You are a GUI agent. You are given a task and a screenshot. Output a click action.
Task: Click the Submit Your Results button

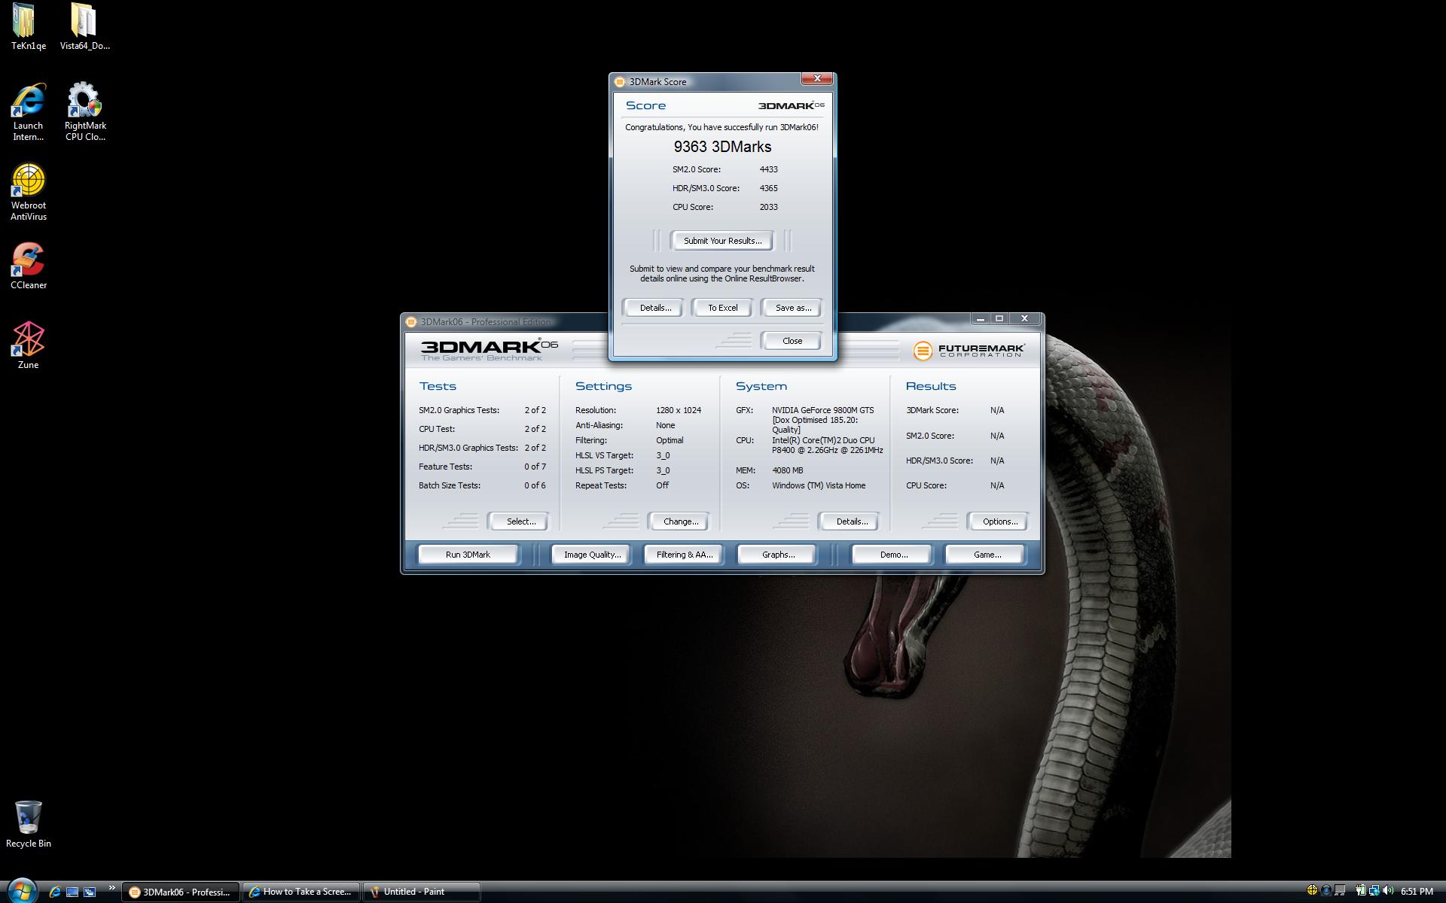coord(722,241)
